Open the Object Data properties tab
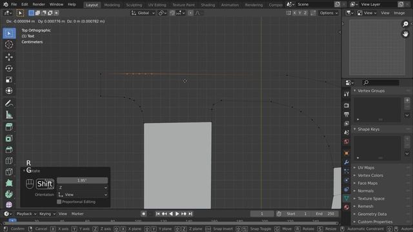The height and width of the screenshot is (232, 413). pyautogui.click(x=347, y=198)
